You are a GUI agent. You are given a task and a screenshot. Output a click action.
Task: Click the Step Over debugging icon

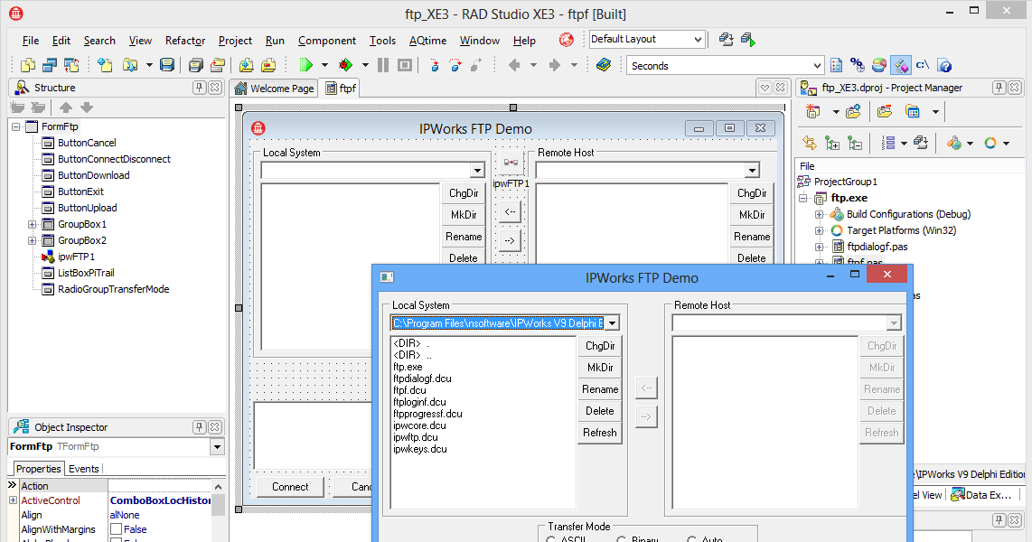(455, 65)
